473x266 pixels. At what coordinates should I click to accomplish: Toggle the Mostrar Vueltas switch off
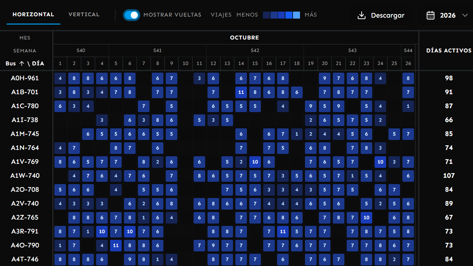pos(132,15)
